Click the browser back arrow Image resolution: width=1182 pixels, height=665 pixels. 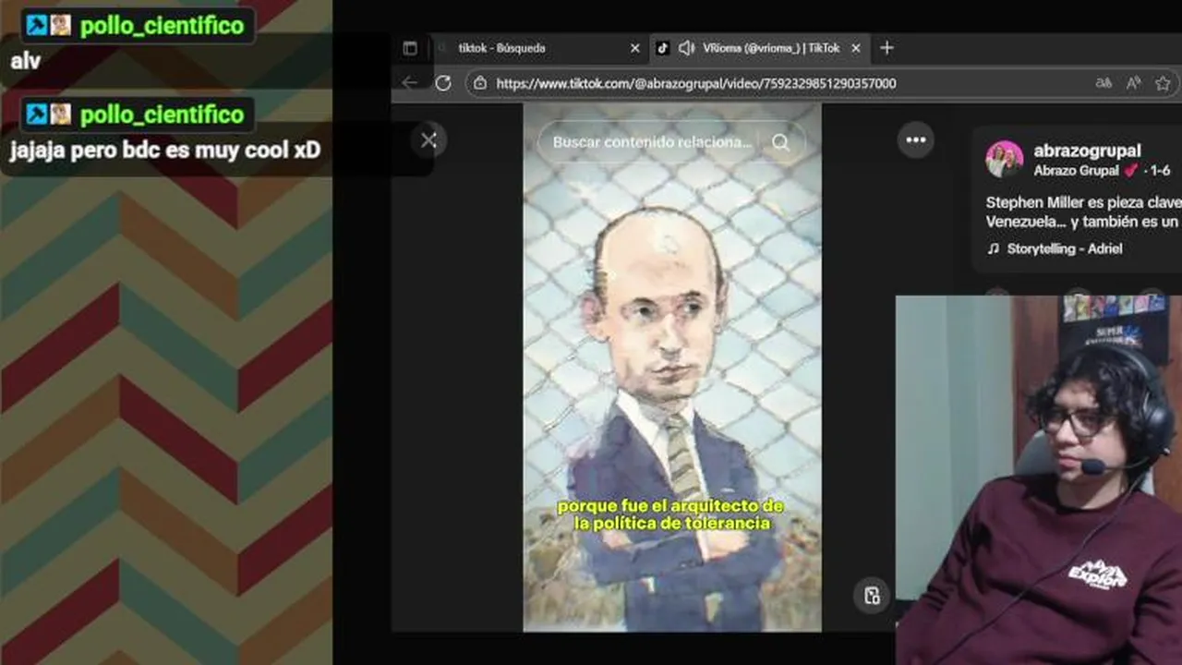(x=409, y=83)
